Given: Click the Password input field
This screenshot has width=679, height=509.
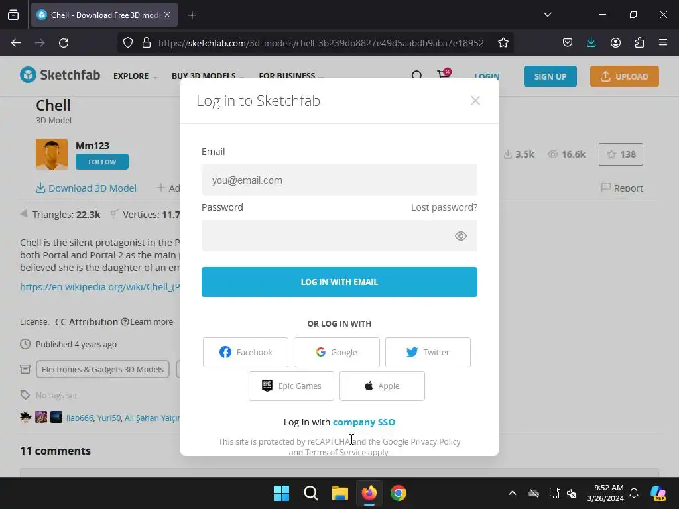Looking at the screenshot, I should tap(339, 235).
